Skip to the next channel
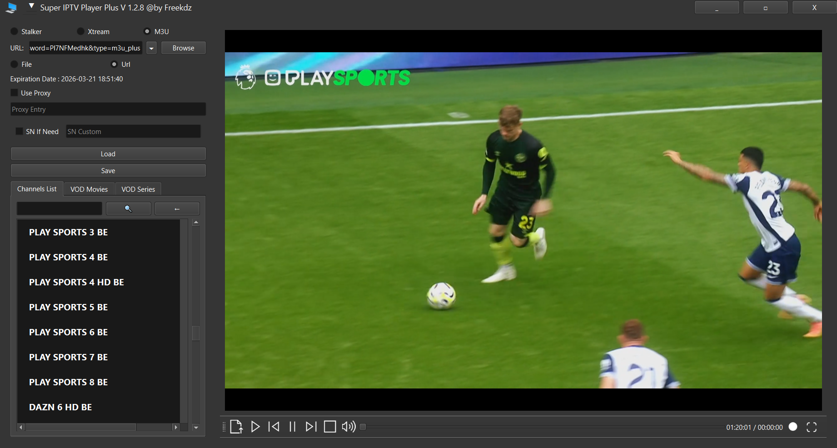 (x=311, y=427)
